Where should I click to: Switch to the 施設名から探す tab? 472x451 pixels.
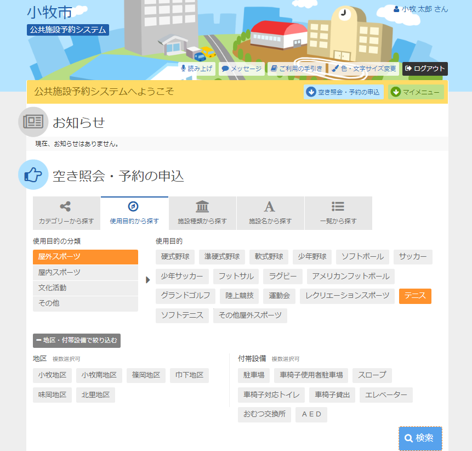271,213
